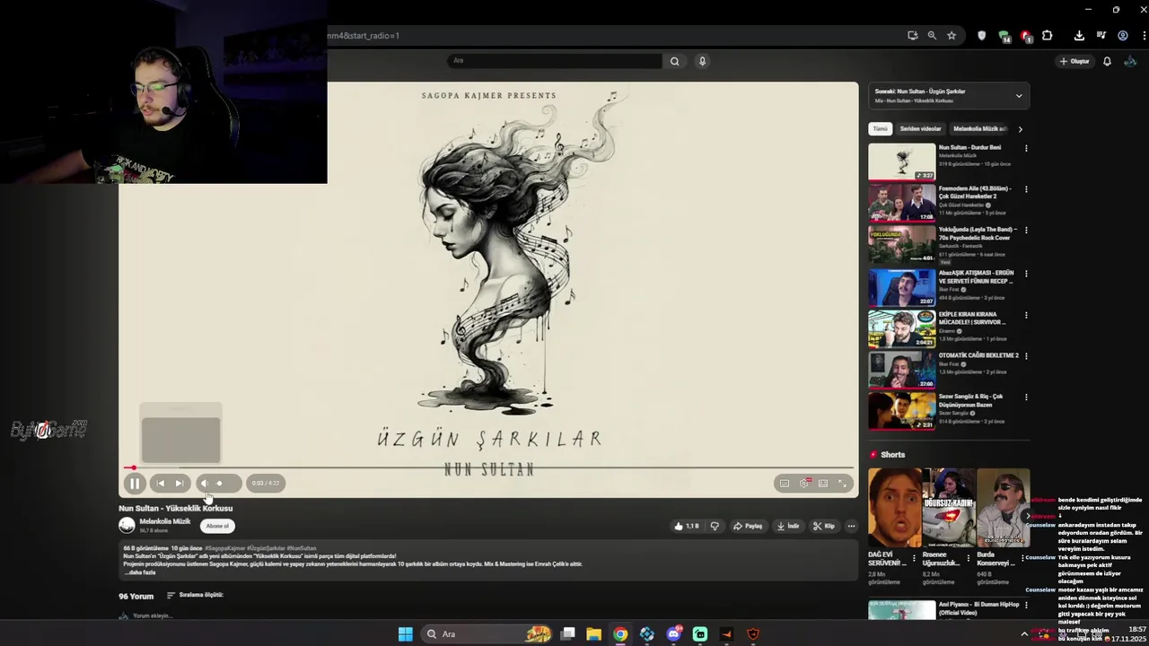This screenshot has width=1149, height=646.
Task: Open File Explorer from the taskbar
Action: pyautogui.click(x=593, y=634)
